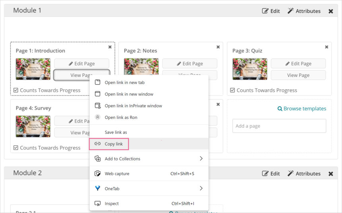
Task: Toggle Counts Towards Progress for Page 3
Action: coord(233,90)
